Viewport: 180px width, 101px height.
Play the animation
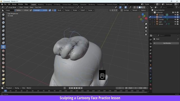point(77,88)
